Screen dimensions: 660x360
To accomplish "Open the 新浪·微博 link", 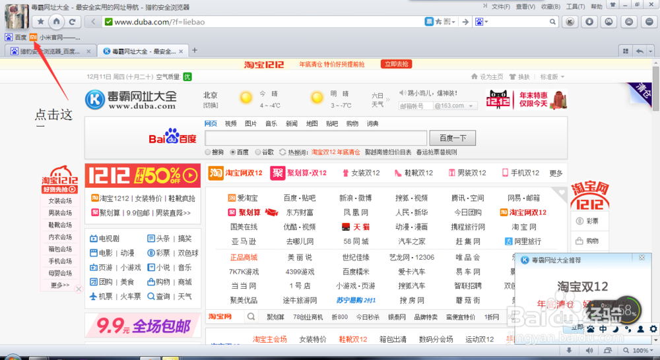I will coord(355,198).
